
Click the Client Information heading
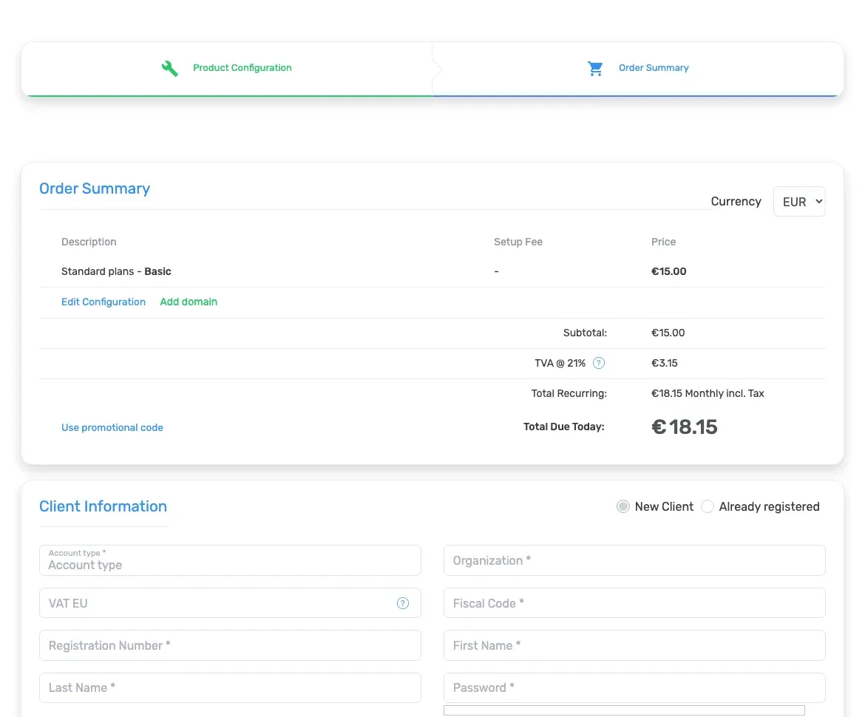104,506
